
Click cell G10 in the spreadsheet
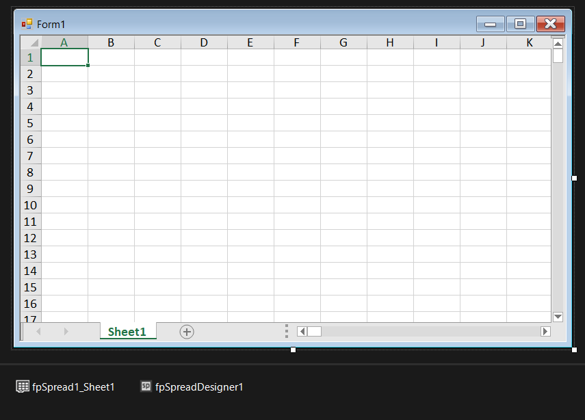tap(343, 205)
